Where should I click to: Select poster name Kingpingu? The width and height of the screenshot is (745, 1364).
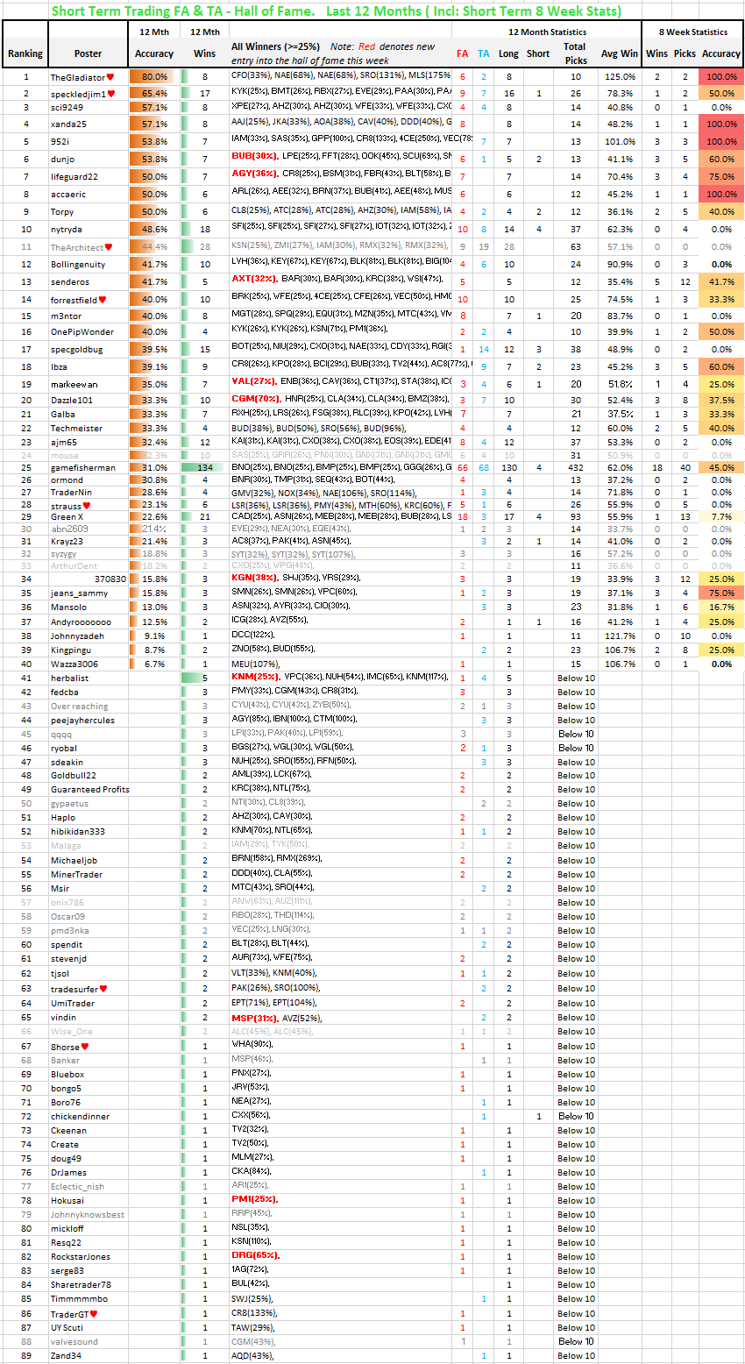point(70,650)
